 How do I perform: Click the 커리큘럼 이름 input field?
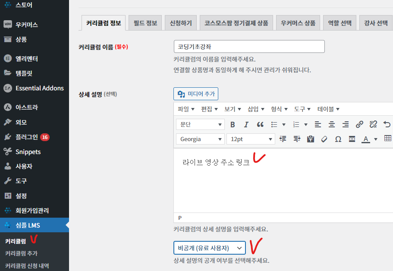[249, 46]
